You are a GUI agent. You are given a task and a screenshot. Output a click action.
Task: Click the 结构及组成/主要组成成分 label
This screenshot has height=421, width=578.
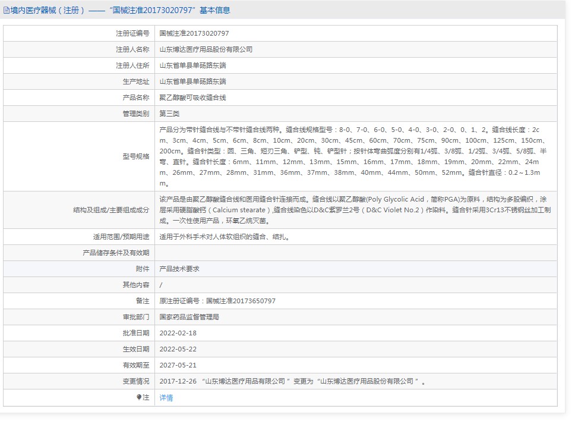(x=111, y=210)
